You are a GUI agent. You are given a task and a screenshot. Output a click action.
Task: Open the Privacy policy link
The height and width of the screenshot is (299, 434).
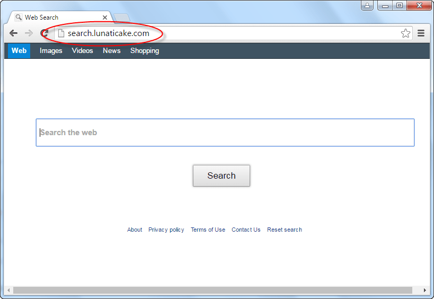166,230
